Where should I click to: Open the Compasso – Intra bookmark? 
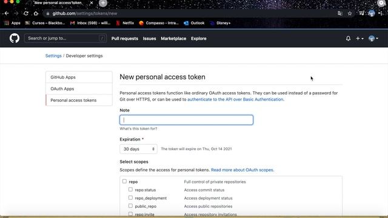pyautogui.click(x=159, y=23)
